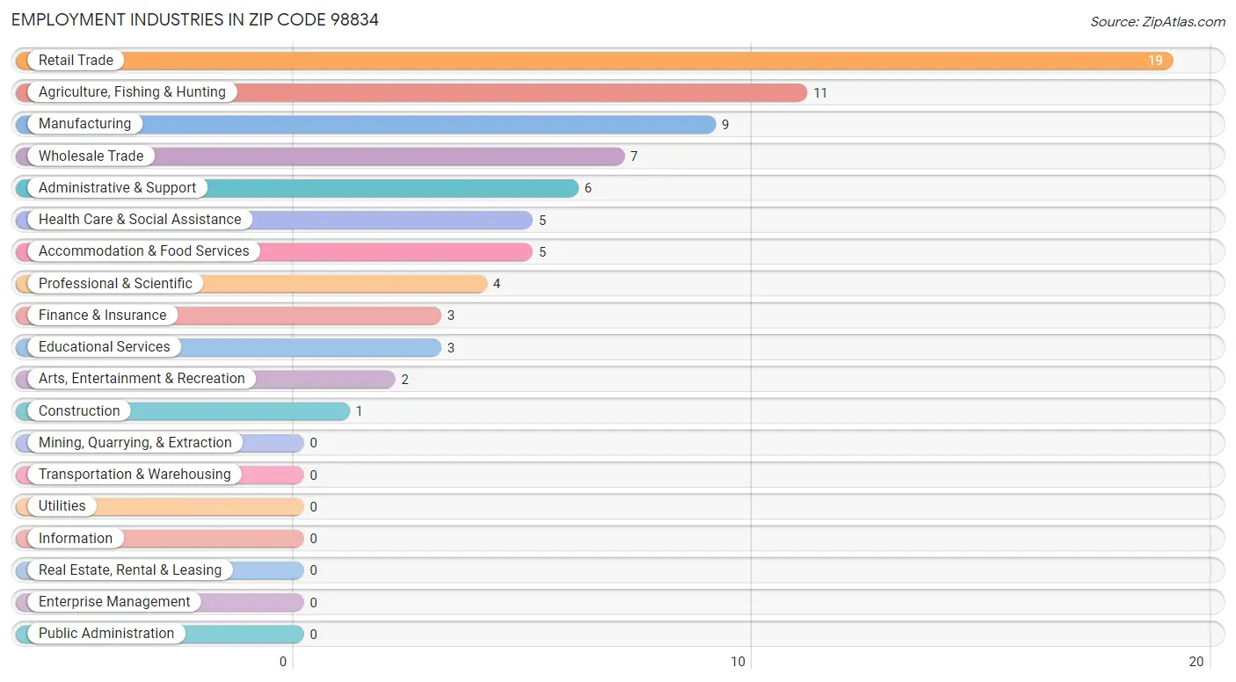This screenshot has width=1236, height=682.
Task: Click the value 7 beside Wholesale Trade bar
Action: click(634, 156)
